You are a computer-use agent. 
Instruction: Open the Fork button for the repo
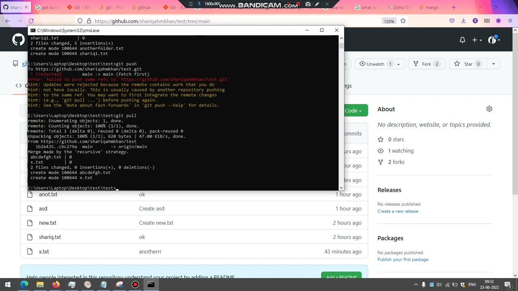427,64
